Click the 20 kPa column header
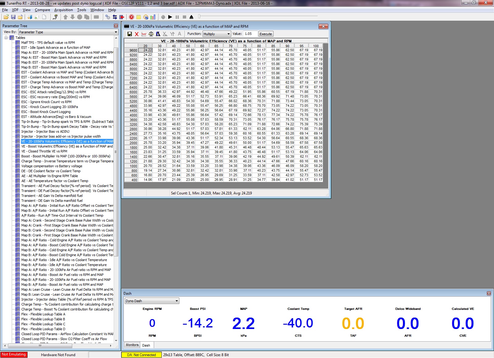This screenshot has height=358, width=494. [145, 46]
